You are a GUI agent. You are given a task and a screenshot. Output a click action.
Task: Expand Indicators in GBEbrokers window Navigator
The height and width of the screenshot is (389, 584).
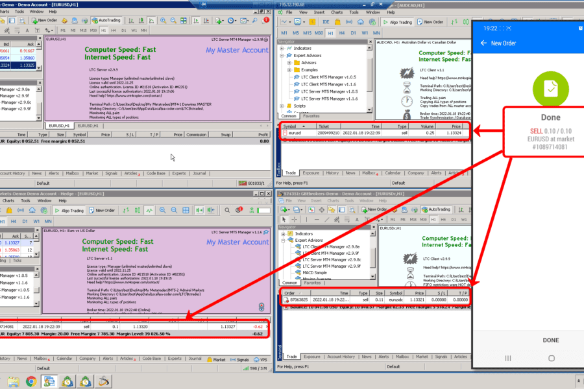point(284,234)
